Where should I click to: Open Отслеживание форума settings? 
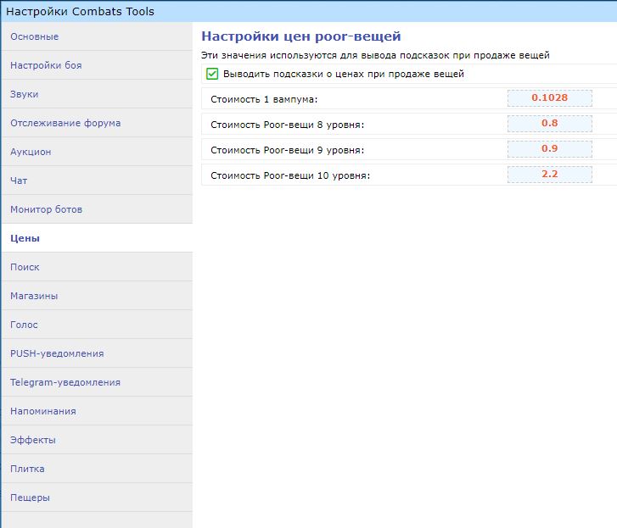tap(98, 123)
